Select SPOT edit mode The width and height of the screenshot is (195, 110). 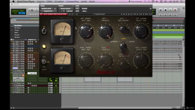pyautogui.click(x=22, y=11)
